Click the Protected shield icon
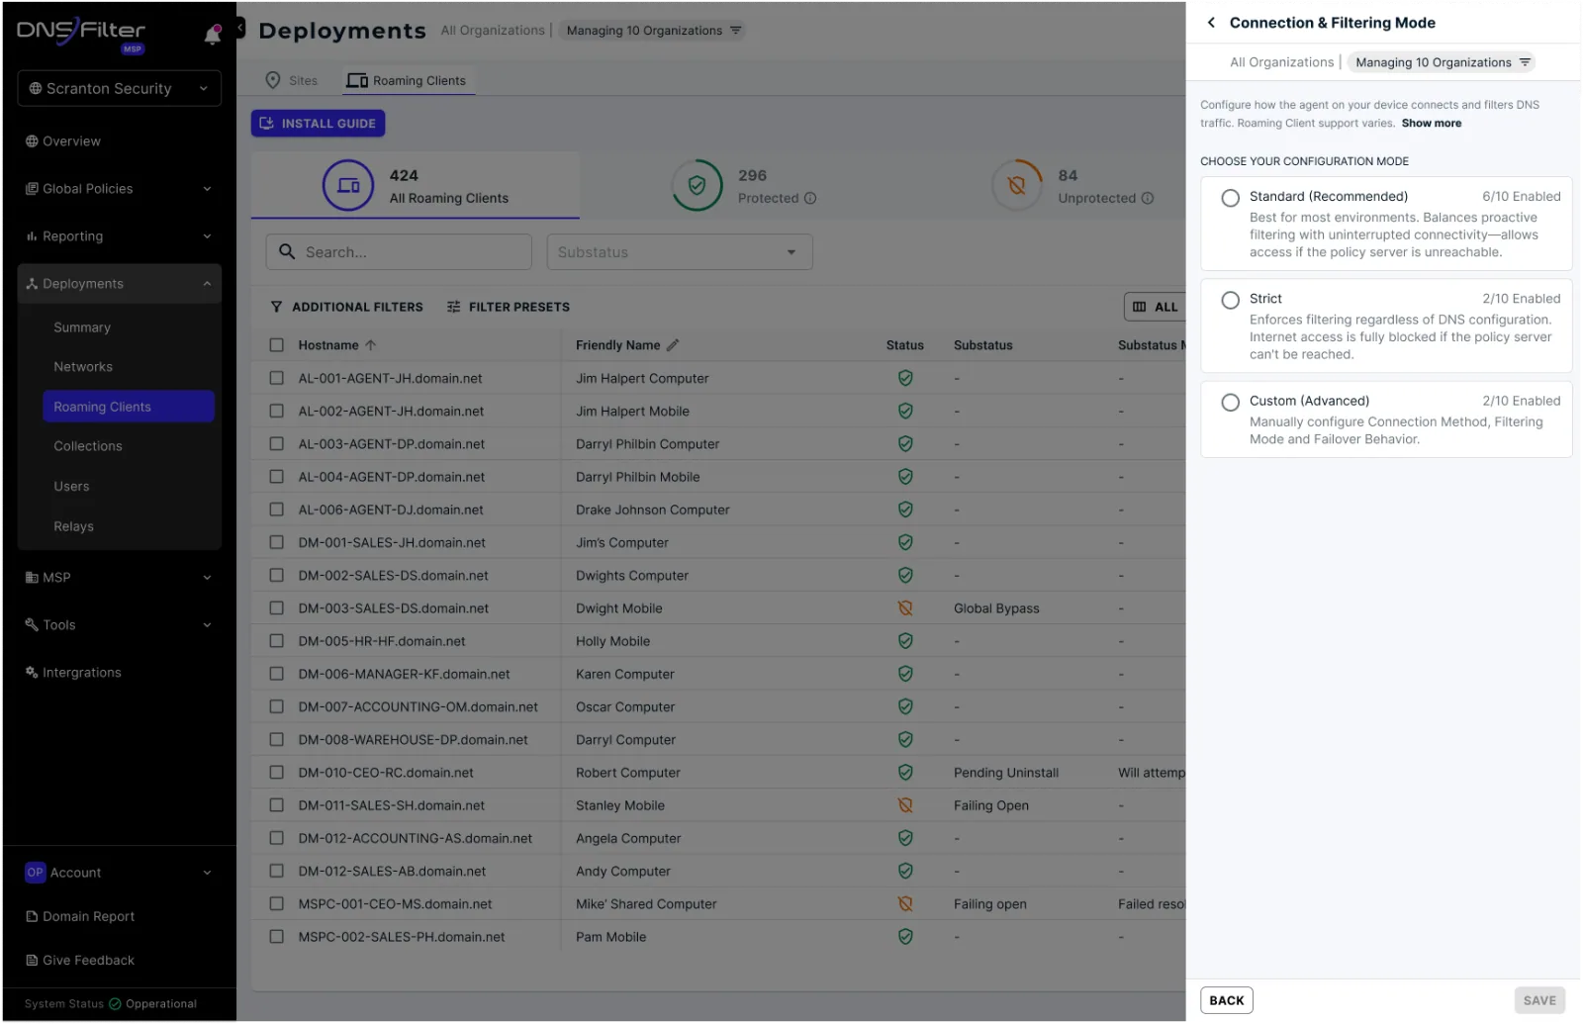1583x1024 pixels. [x=697, y=185]
